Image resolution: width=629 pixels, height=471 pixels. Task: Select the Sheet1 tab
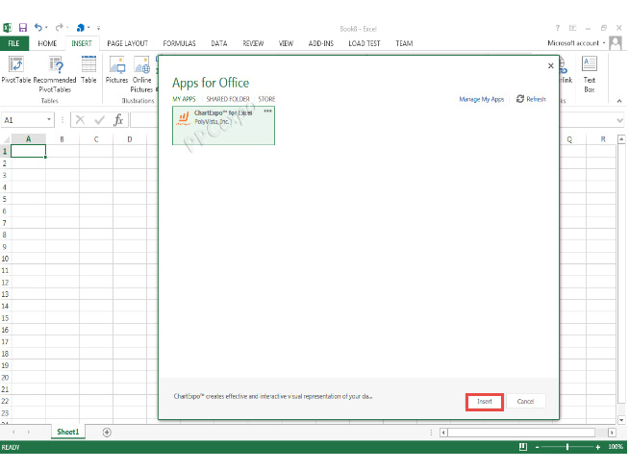(x=67, y=432)
